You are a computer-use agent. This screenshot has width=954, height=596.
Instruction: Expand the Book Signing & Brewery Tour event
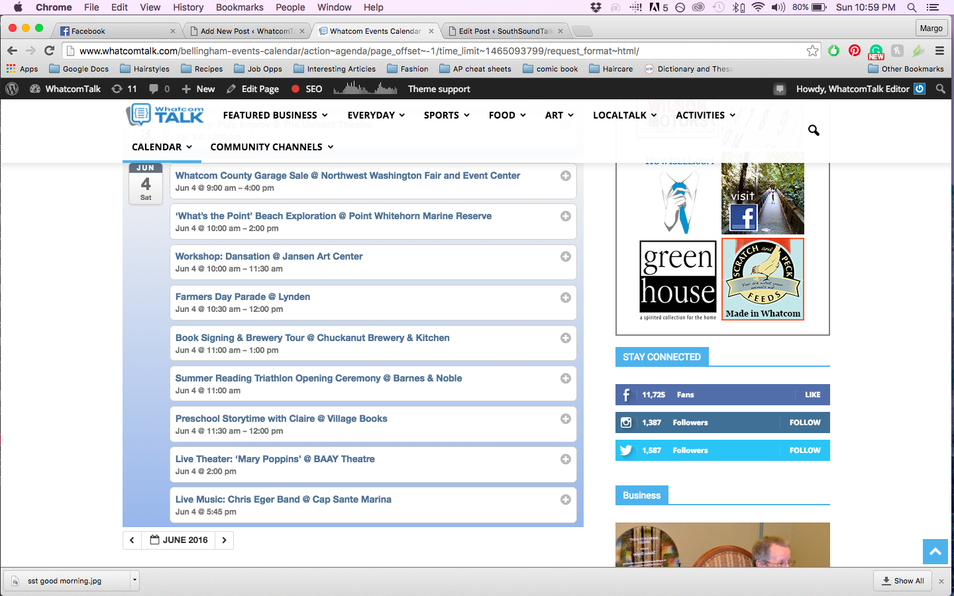point(566,338)
